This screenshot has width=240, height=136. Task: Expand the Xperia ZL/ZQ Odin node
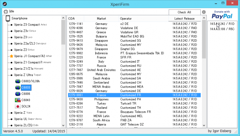coord(26,125)
